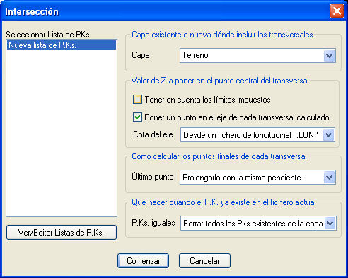The image size is (348, 278).
Task: Click the Intersección title bar
Action: [x=165, y=11]
